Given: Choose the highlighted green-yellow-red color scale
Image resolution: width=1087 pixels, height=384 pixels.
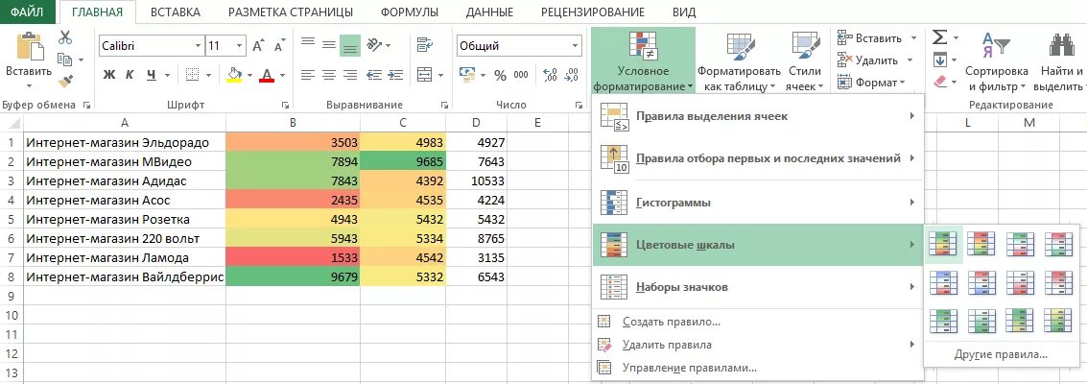Looking at the screenshot, I should pyautogui.click(x=943, y=243).
